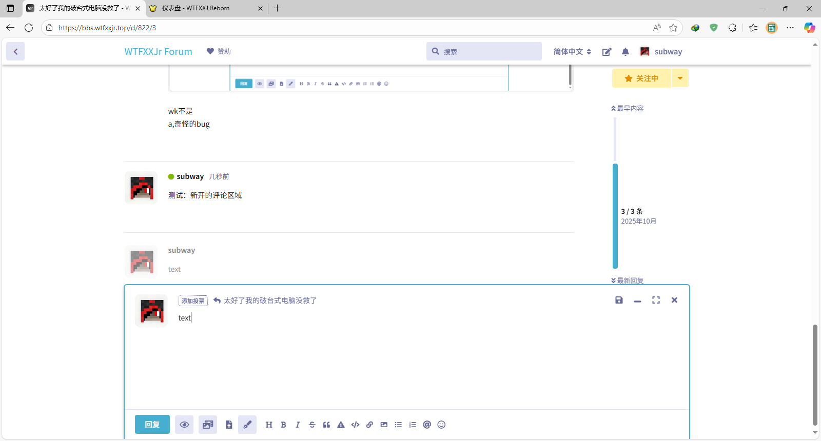Screen dimensions: 821x441
Task: Submit the reply with the 回复 button
Action: point(152,425)
